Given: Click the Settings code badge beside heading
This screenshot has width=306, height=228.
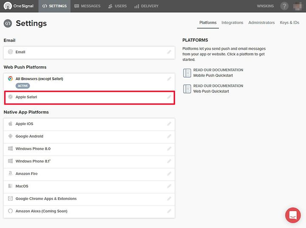Looking at the screenshot, I should tap(8, 23).
